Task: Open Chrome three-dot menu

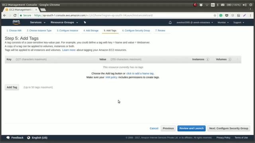Action: pos(251,15)
